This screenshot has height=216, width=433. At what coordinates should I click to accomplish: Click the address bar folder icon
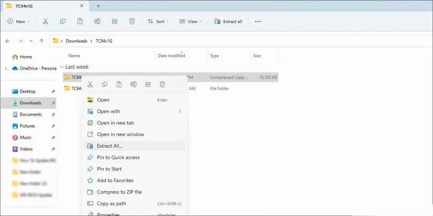[55, 41]
